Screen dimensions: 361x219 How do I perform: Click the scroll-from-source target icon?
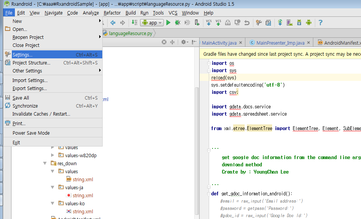click(164, 42)
